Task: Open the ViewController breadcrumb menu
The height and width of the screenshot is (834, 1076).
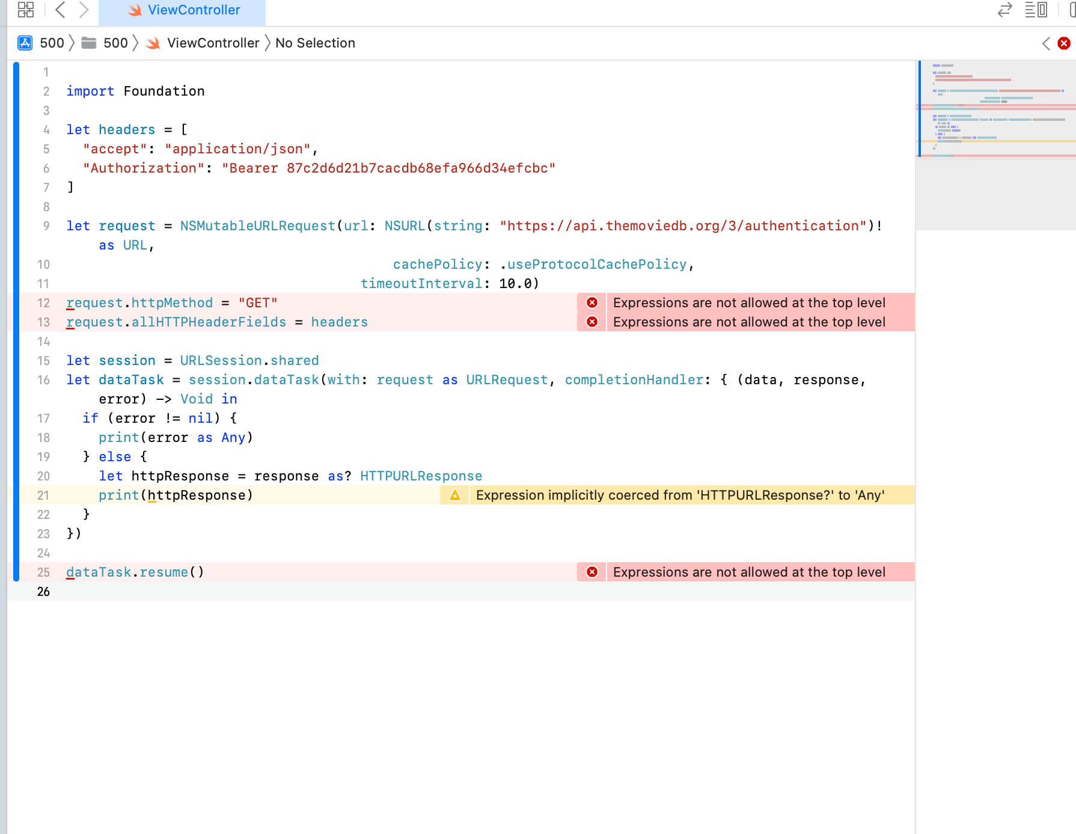Action: coord(213,43)
